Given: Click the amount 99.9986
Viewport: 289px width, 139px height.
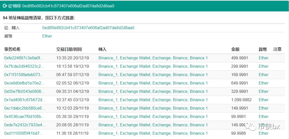Looking at the screenshot, I should point(238,133).
